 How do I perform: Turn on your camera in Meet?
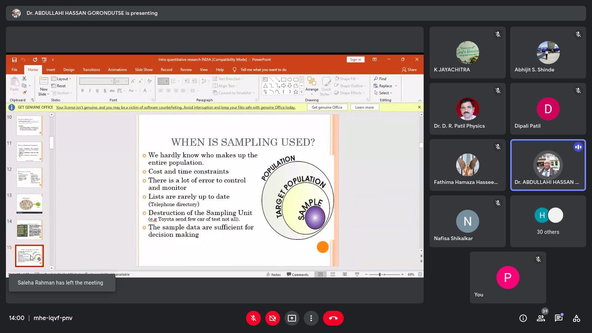point(273,318)
